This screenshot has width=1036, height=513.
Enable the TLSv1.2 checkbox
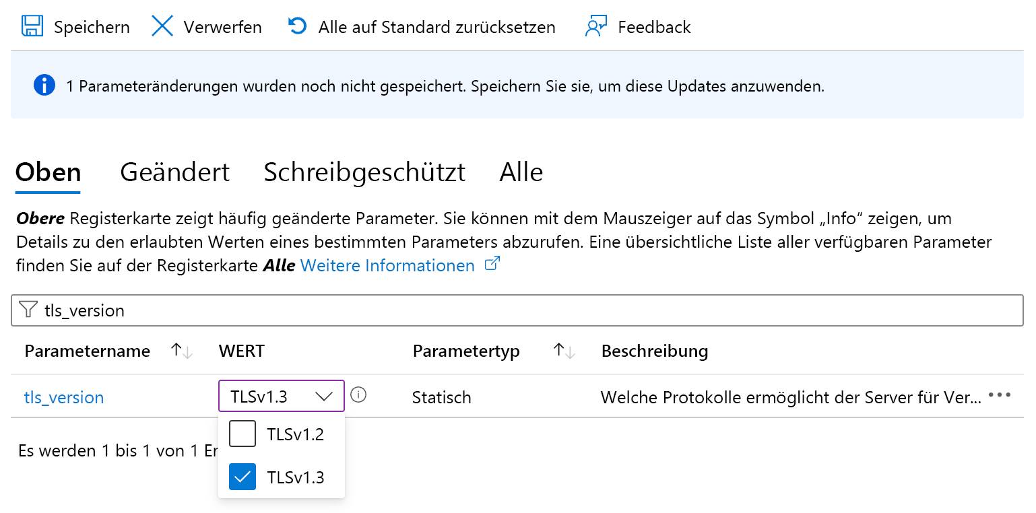click(x=242, y=434)
